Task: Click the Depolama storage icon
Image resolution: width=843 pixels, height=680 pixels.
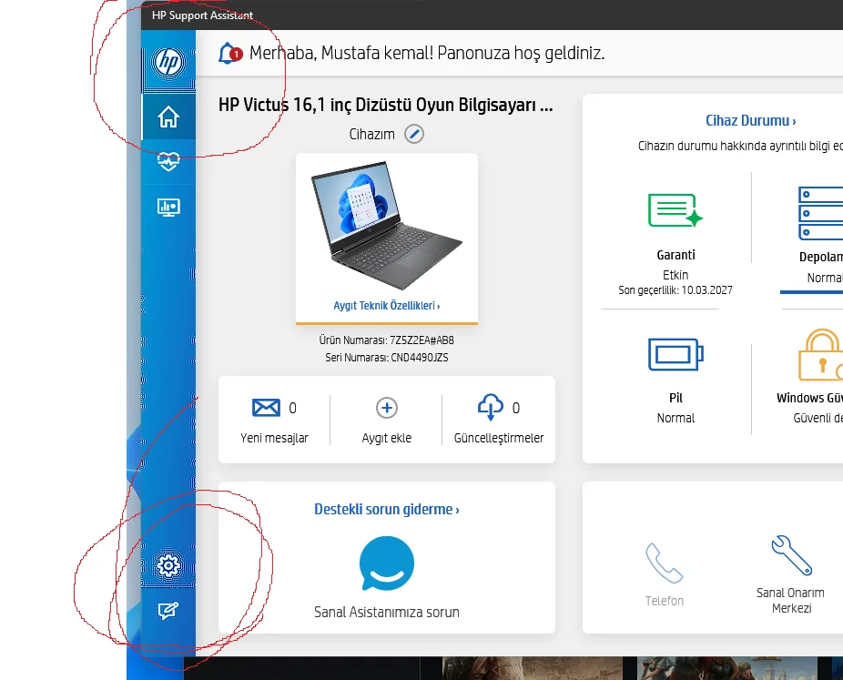Action: coord(821,213)
